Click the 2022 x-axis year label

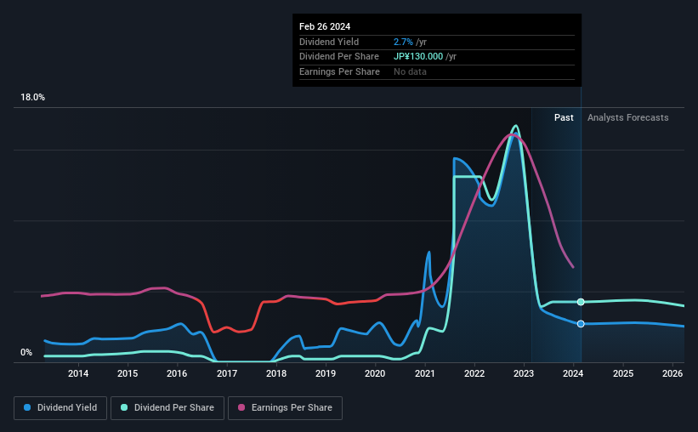click(474, 373)
